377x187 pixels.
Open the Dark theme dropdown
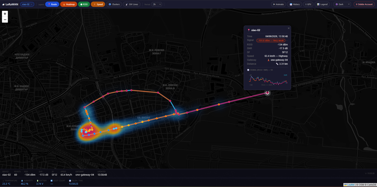(x=342, y=4)
